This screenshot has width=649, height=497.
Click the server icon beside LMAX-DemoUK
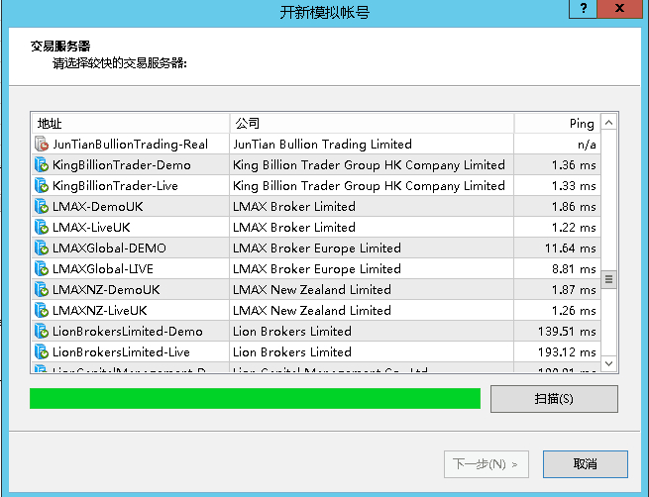(42, 206)
